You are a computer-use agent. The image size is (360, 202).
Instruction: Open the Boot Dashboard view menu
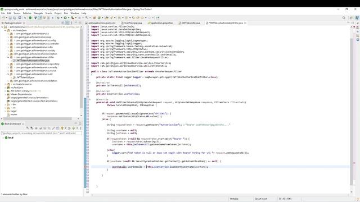(80, 128)
